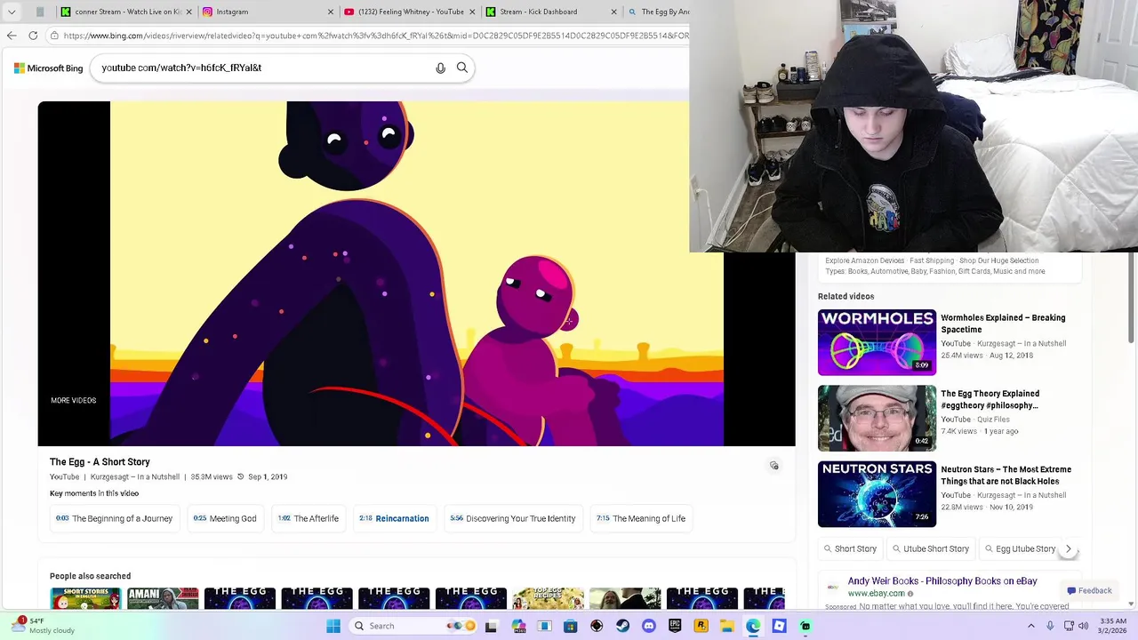Click the address bar URL
The width and height of the screenshot is (1138, 640).
pyautogui.click(x=375, y=36)
